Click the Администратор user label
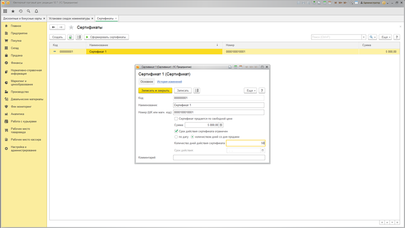Screen dimensions: 405x228 tap(370, 2)
